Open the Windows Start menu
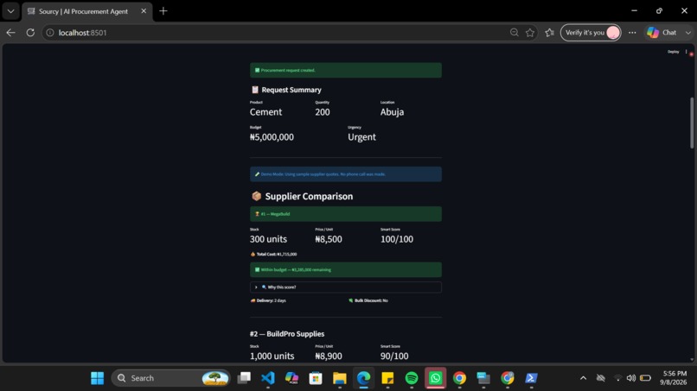This screenshot has width=697, height=391. (x=98, y=378)
